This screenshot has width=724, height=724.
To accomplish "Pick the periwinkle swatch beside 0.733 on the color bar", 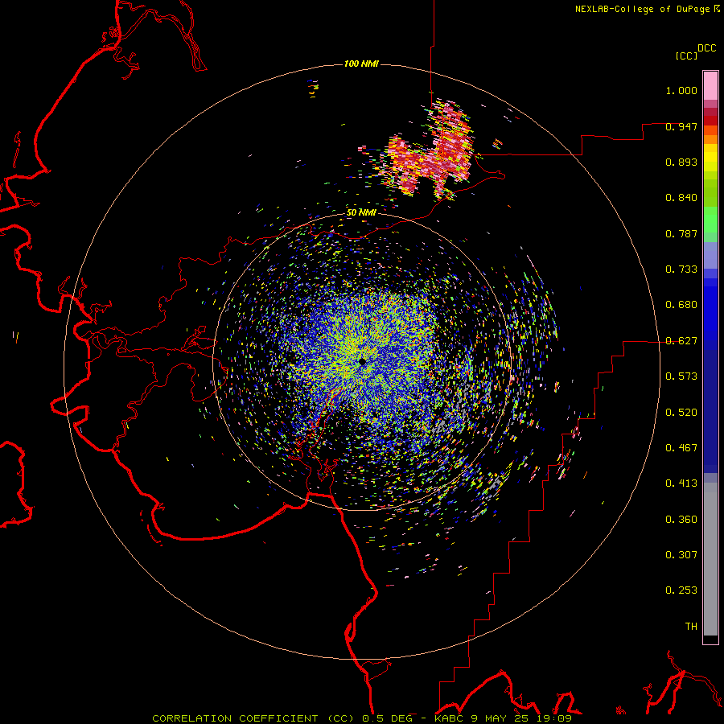I will click(x=710, y=256).
